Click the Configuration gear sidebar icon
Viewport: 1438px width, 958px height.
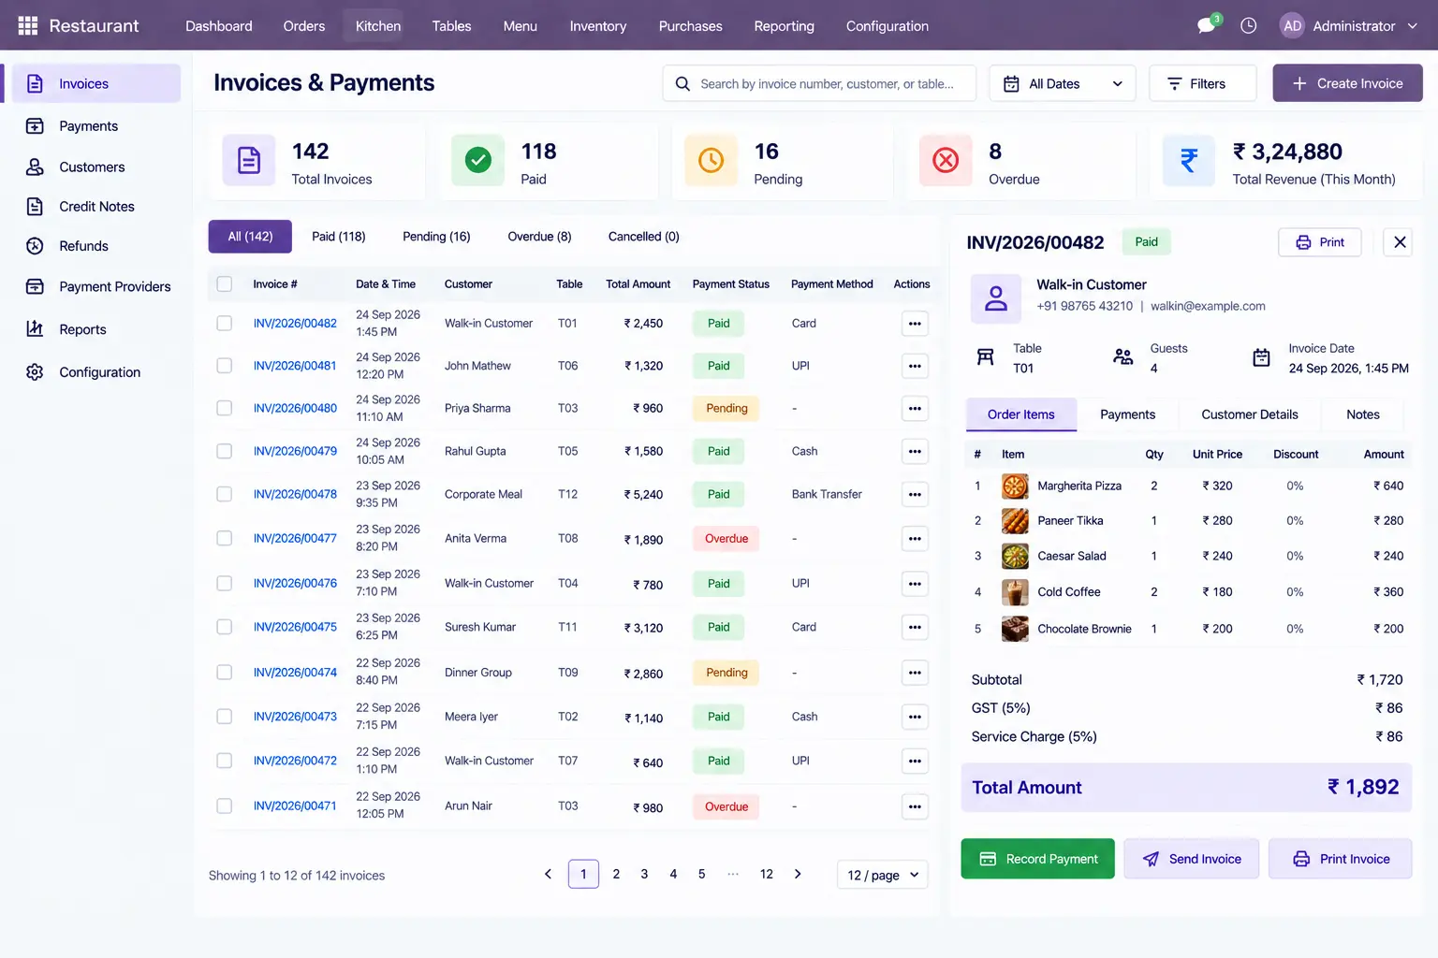(35, 371)
